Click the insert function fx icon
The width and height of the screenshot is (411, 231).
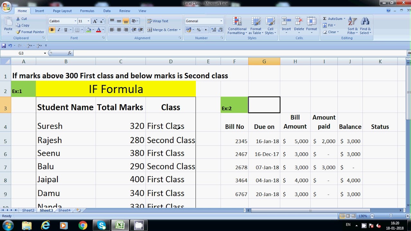click(69, 53)
